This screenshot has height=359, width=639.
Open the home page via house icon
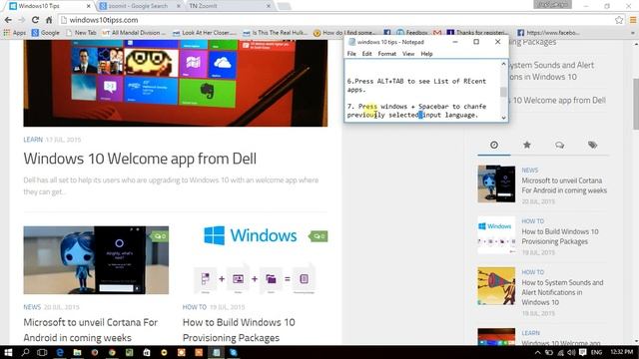(x=49, y=20)
